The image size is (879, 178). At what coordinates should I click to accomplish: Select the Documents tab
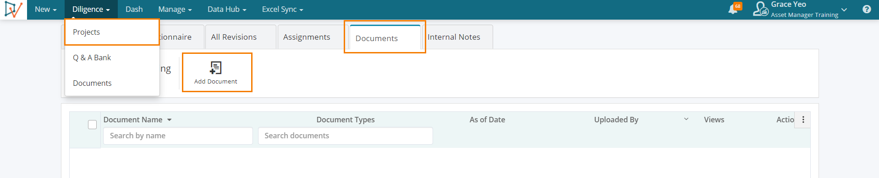[x=385, y=38]
